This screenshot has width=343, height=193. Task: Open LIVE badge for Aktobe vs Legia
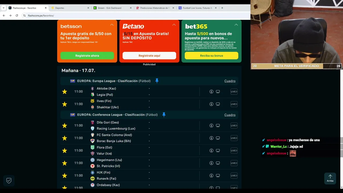coord(234,92)
